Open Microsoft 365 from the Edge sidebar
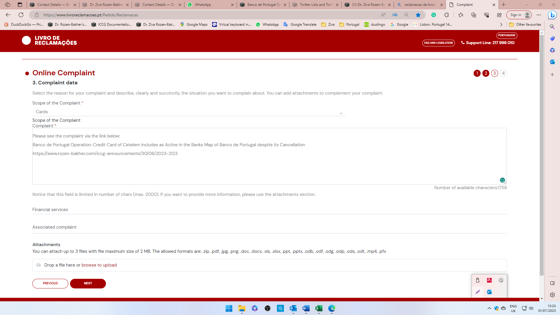 point(552,50)
